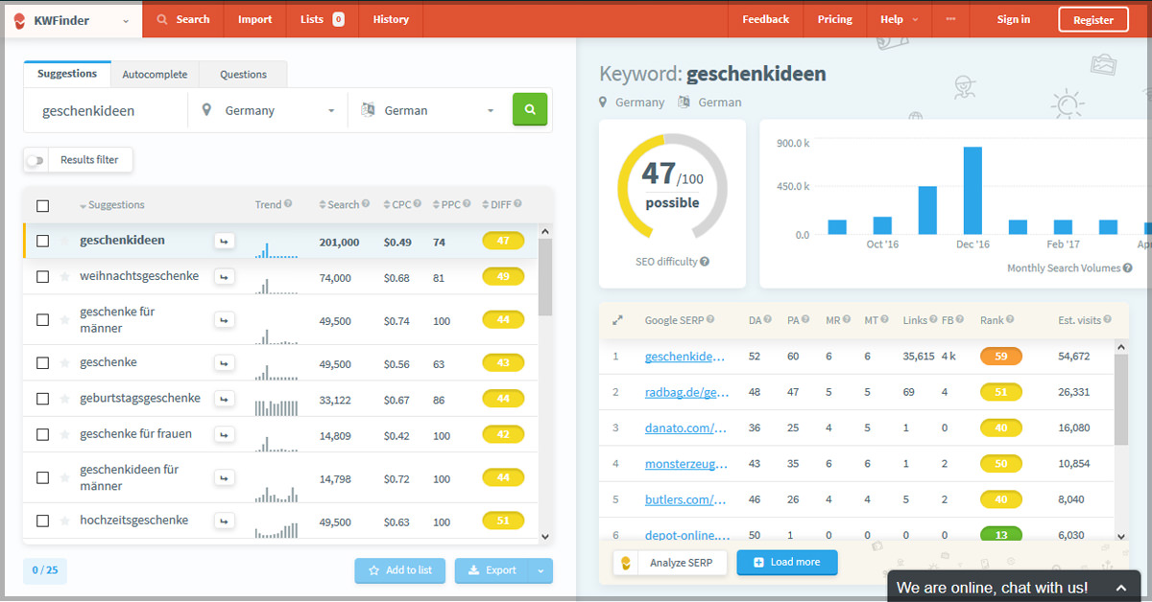This screenshot has height=602, width=1152.
Task: Open the Germany location dropdown
Action: pyautogui.click(x=269, y=111)
